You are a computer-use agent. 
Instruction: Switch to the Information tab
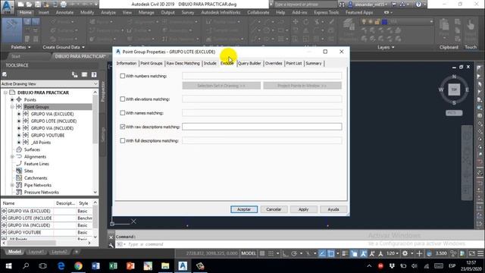pos(127,63)
